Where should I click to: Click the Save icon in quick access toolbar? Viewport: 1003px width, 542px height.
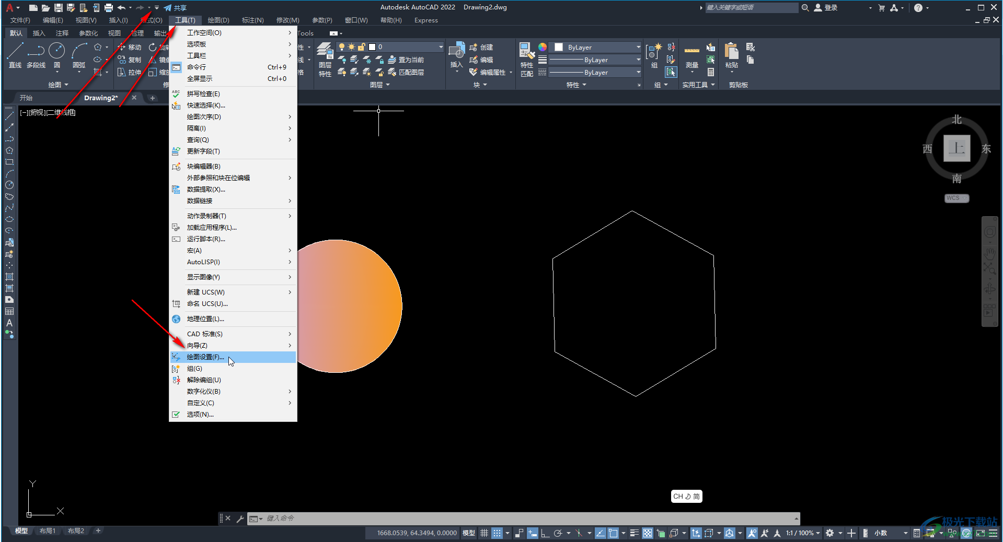point(59,7)
